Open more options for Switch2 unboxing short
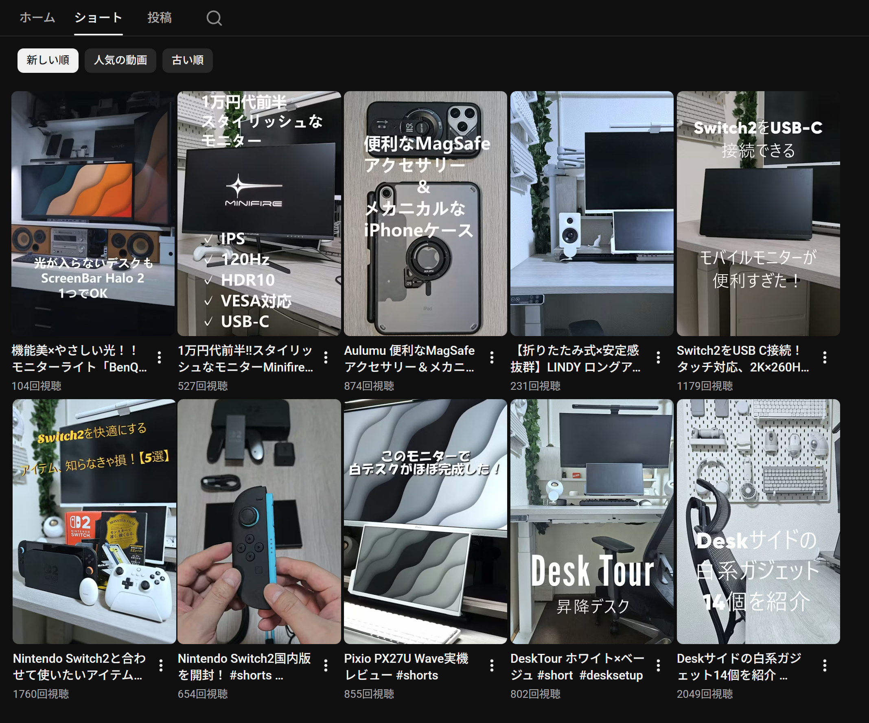This screenshot has height=723, width=869. pos(326,665)
